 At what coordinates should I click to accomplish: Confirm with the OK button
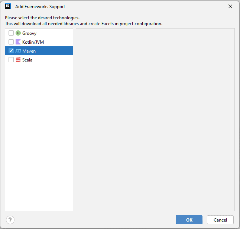click(189, 220)
